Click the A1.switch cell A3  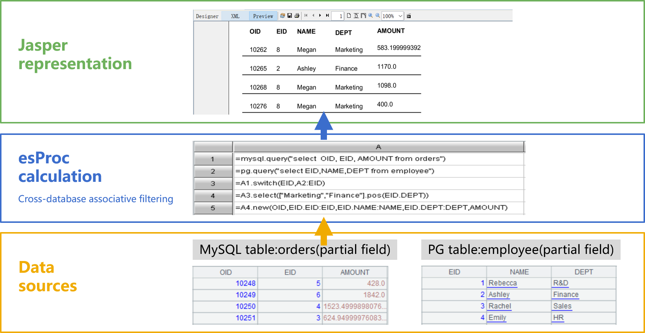point(379,183)
